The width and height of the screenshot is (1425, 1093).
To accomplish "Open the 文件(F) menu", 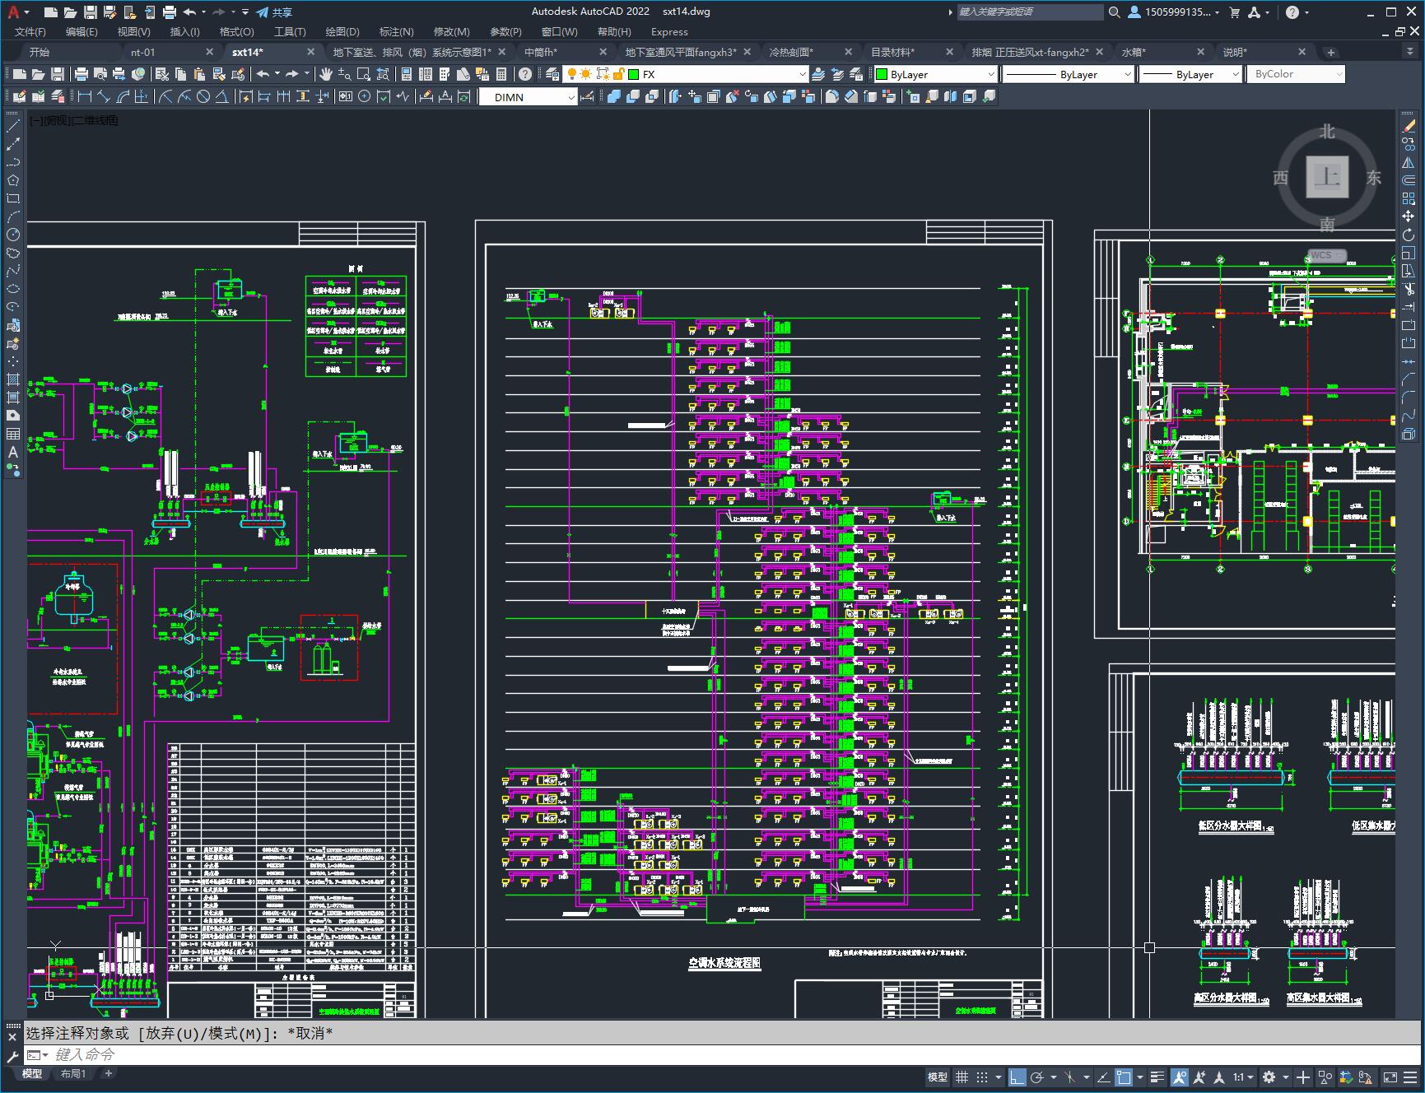I will coord(30,32).
